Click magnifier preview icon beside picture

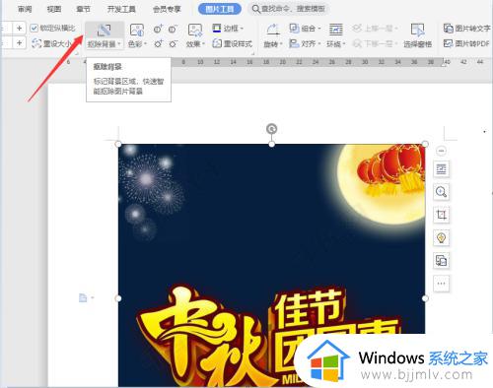pos(441,192)
